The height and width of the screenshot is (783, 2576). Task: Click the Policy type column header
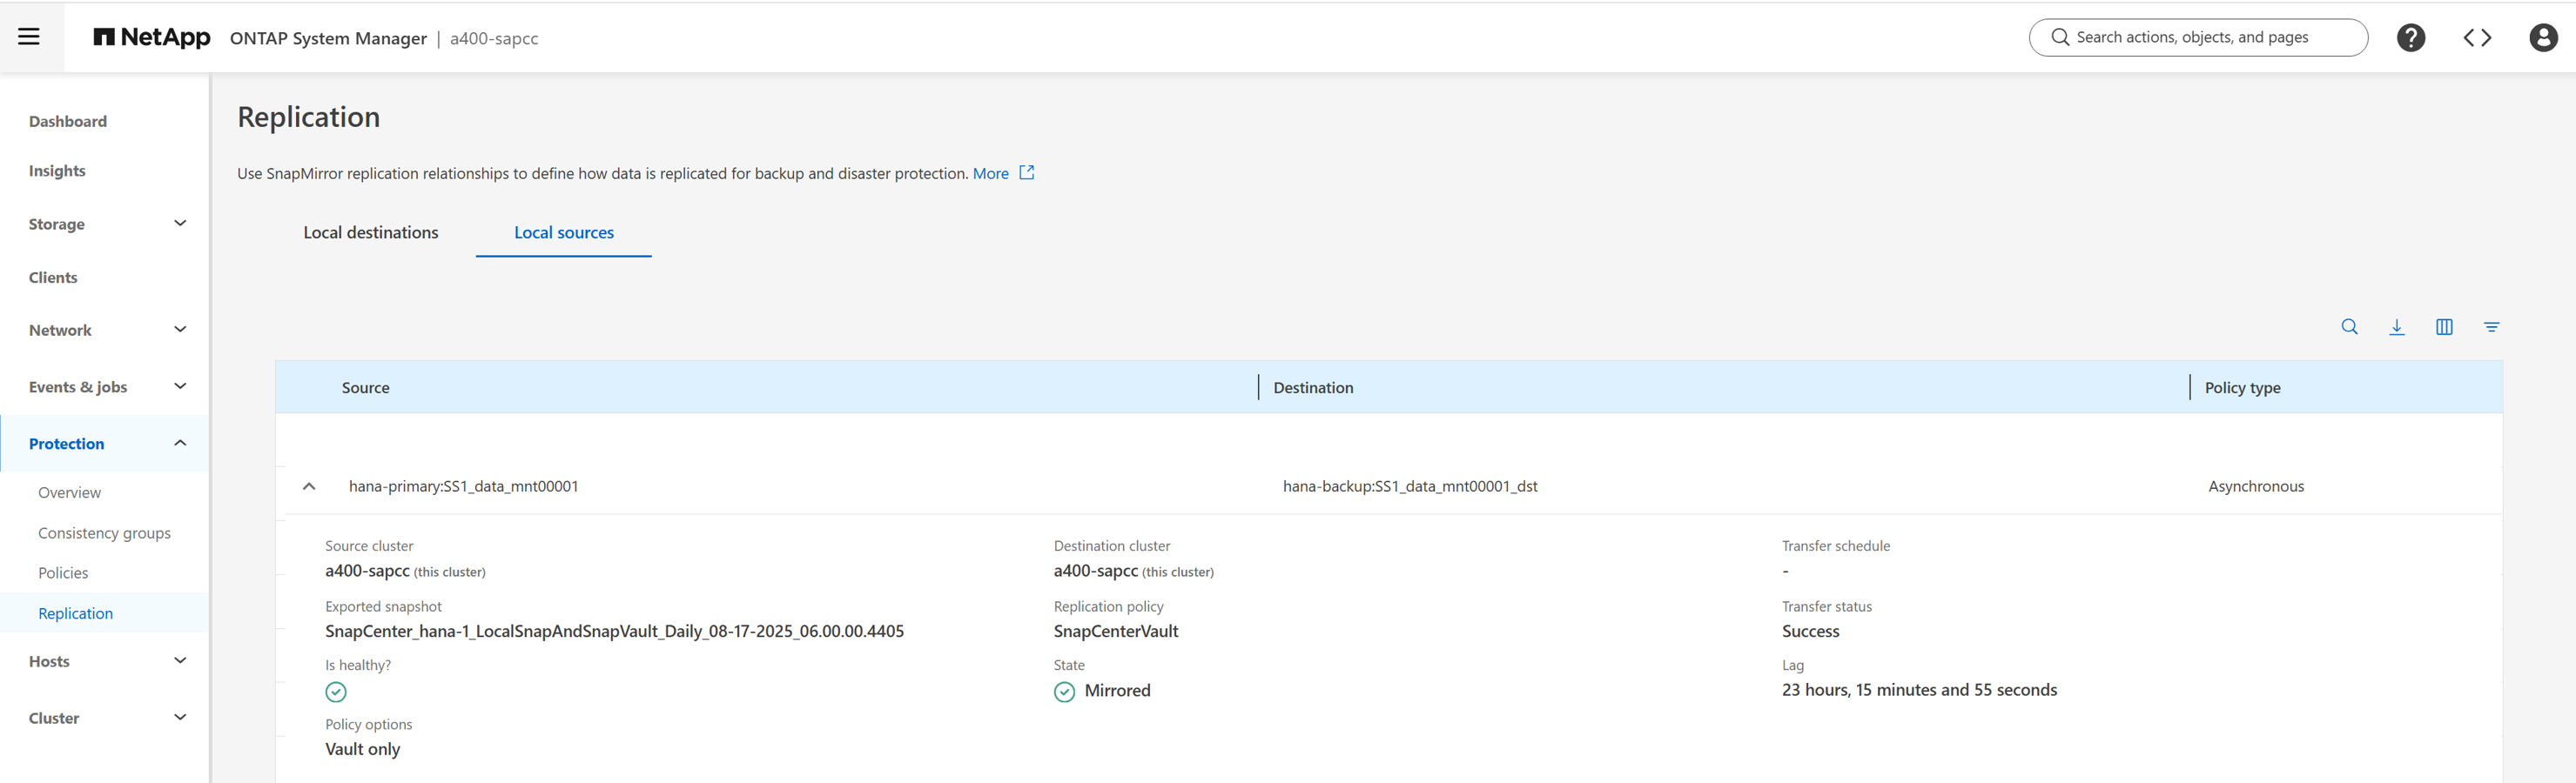[x=2242, y=387]
